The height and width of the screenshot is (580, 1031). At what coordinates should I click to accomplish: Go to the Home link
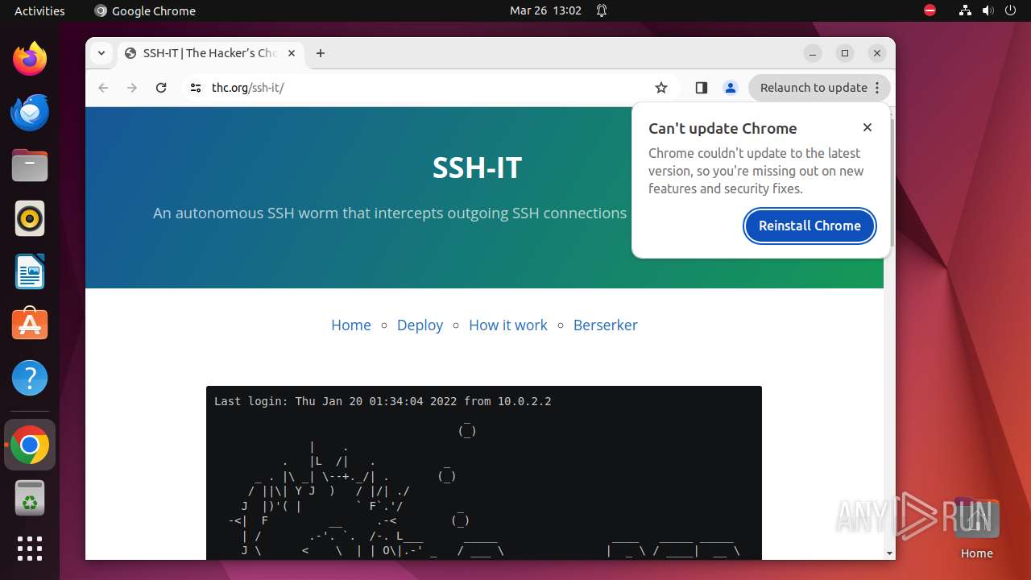tap(351, 325)
